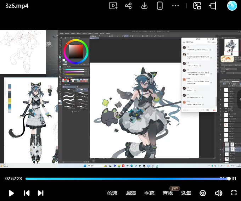Click the video progress bar midpoint
The width and height of the screenshot is (241, 201).
[x=128, y=179]
